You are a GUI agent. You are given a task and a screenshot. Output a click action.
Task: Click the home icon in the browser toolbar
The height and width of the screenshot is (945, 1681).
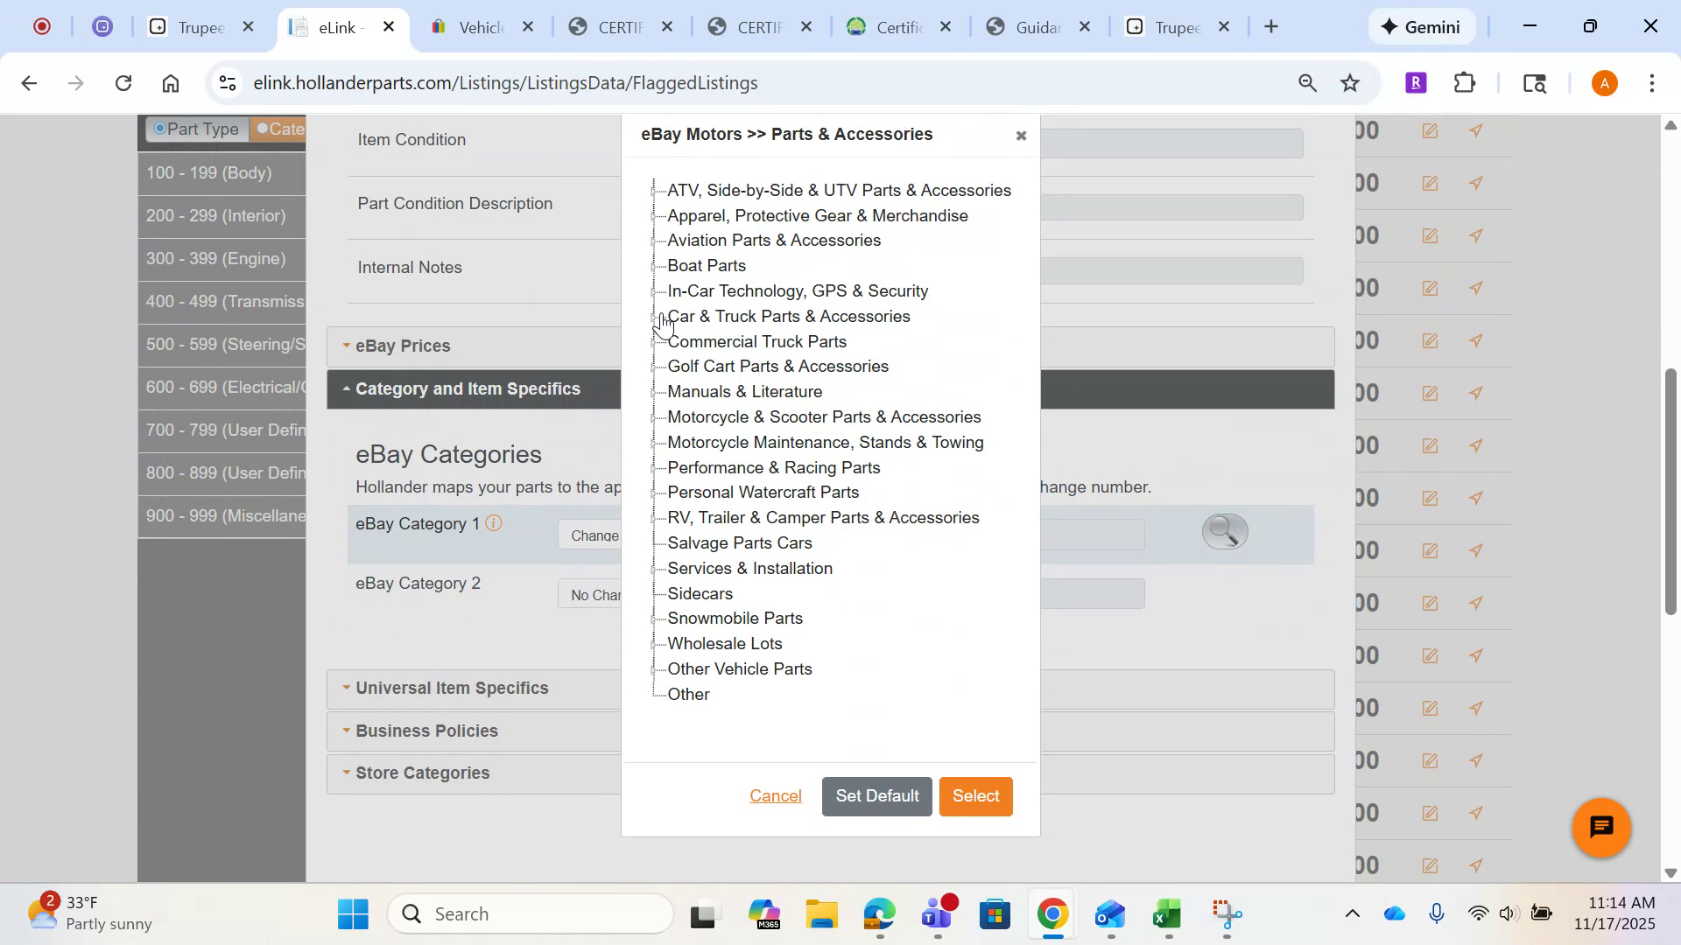point(170,82)
